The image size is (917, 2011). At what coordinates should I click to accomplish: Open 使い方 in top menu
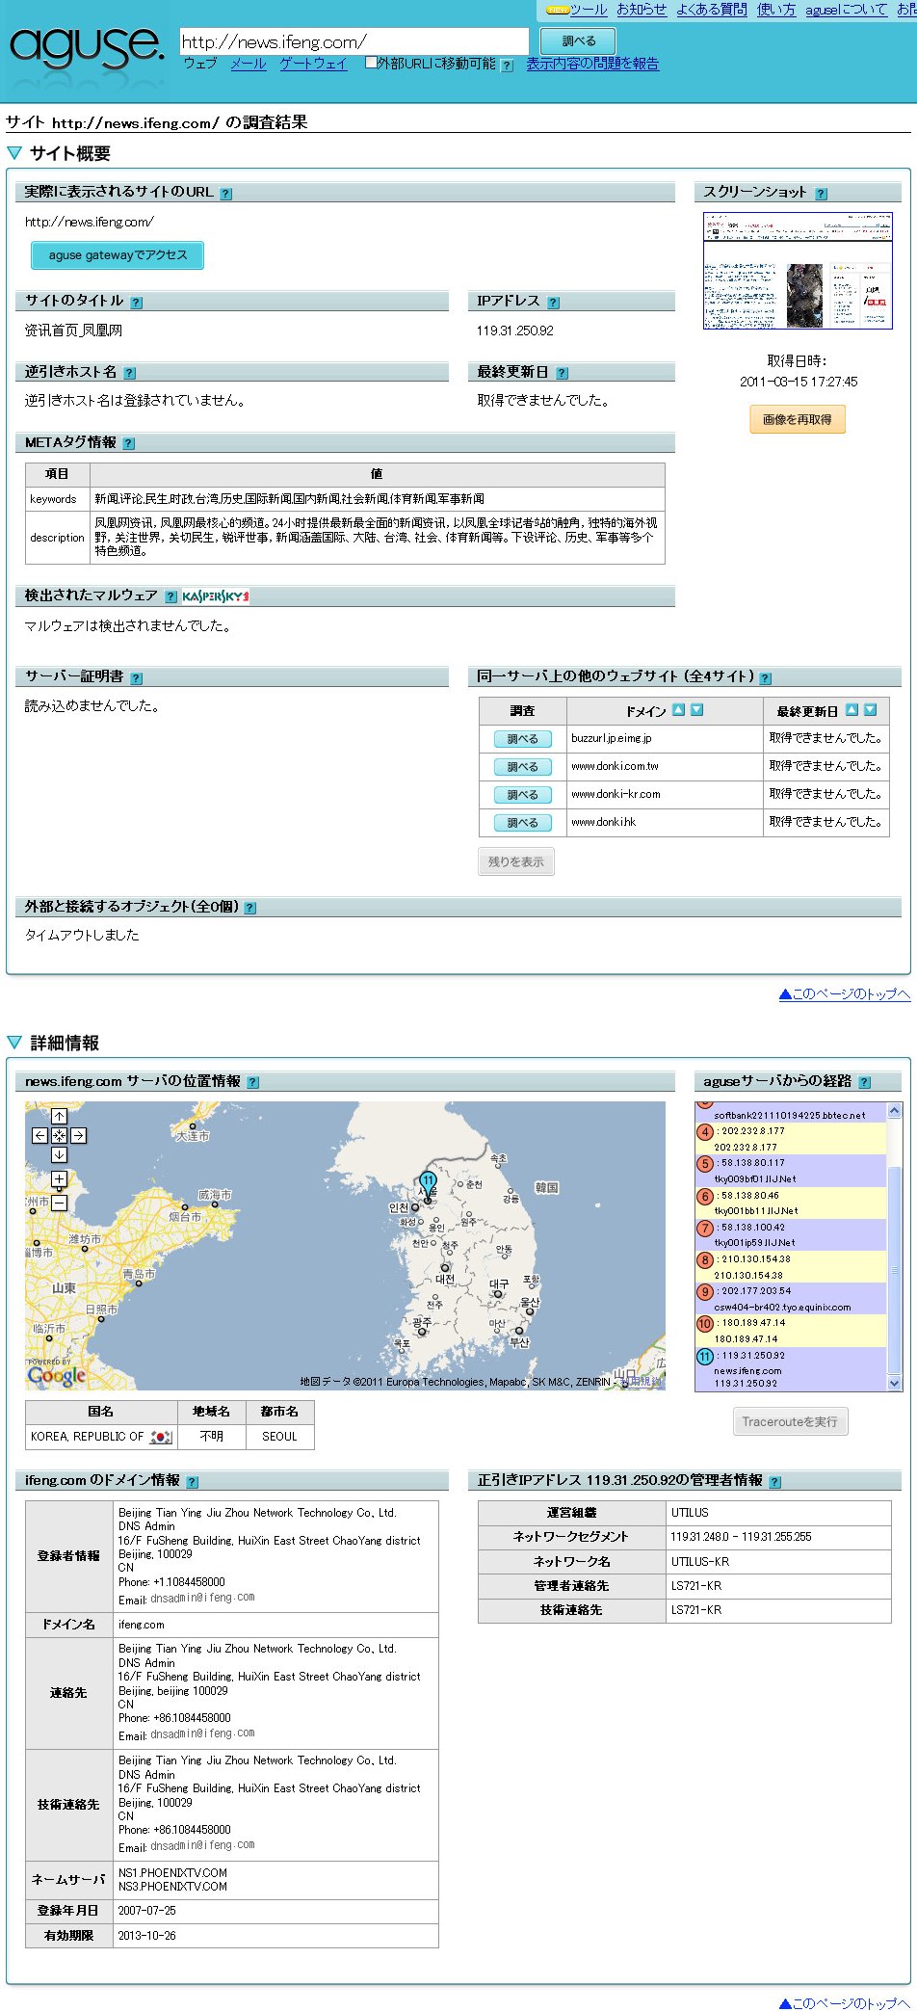[776, 10]
